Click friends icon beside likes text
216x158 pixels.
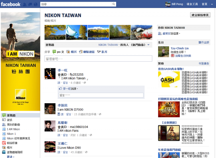coord(160,33)
